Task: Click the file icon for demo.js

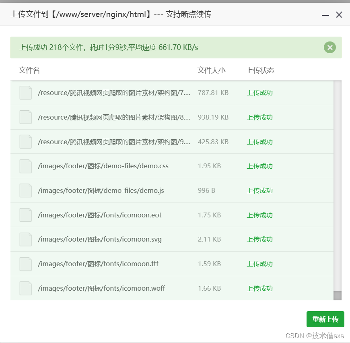Action: 25,190
